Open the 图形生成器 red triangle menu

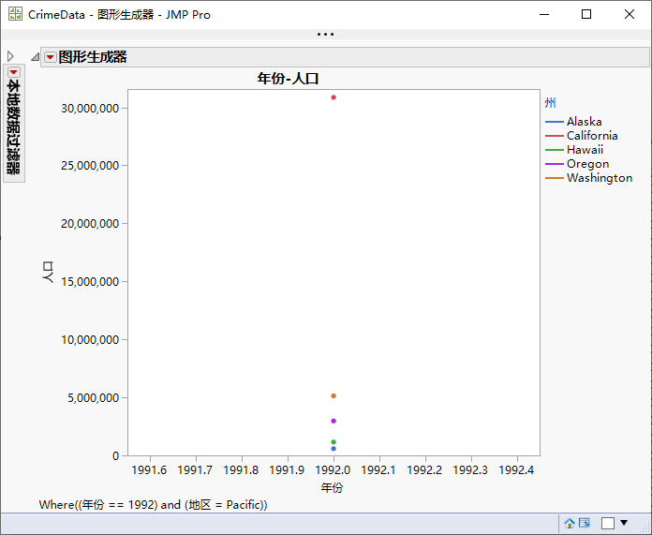tap(51, 57)
